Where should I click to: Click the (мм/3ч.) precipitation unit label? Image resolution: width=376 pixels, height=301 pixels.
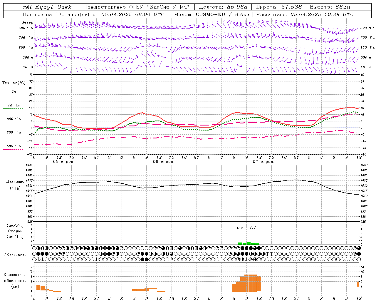pyautogui.click(x=15, y=225)
